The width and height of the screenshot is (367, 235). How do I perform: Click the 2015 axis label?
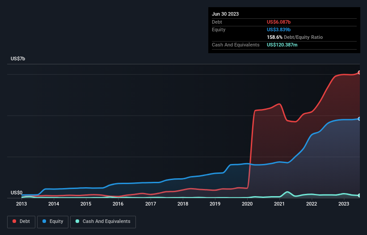pos(86,204)
